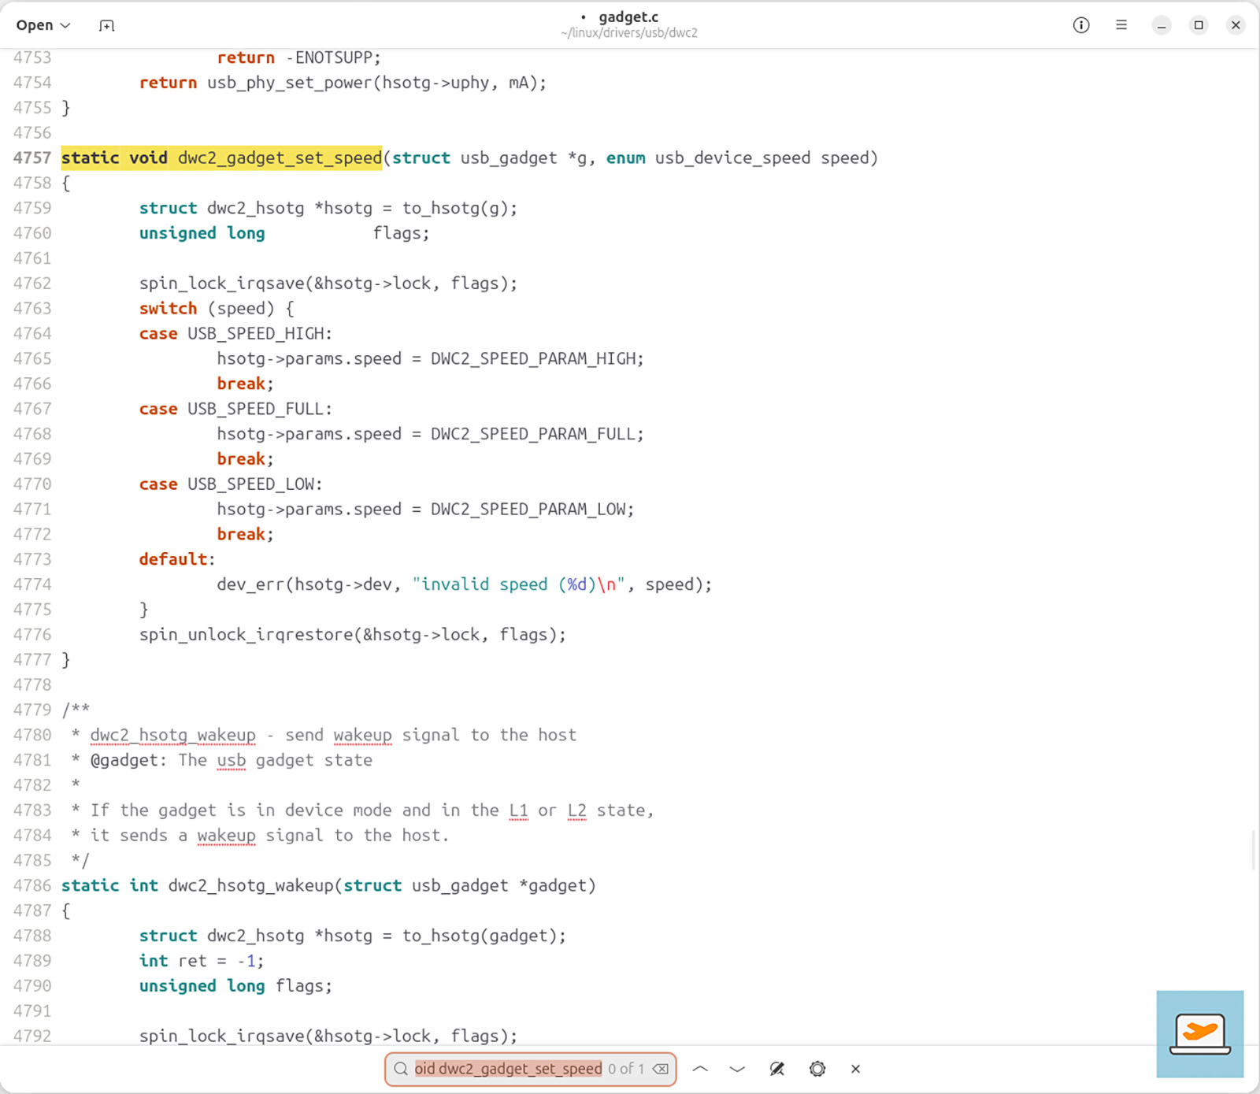The height and width of the screenshot is (1094, 1260).
Task: Click the "invalid speed (%d)\n" string
Action: pyautogui.click(x=518, y=584)
